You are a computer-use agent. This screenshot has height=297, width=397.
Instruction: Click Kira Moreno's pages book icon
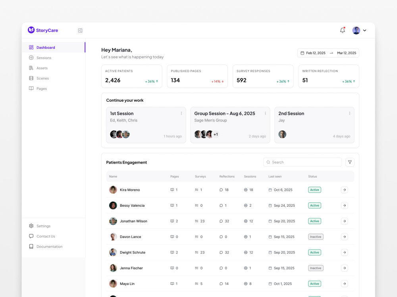tap(172, 190)
